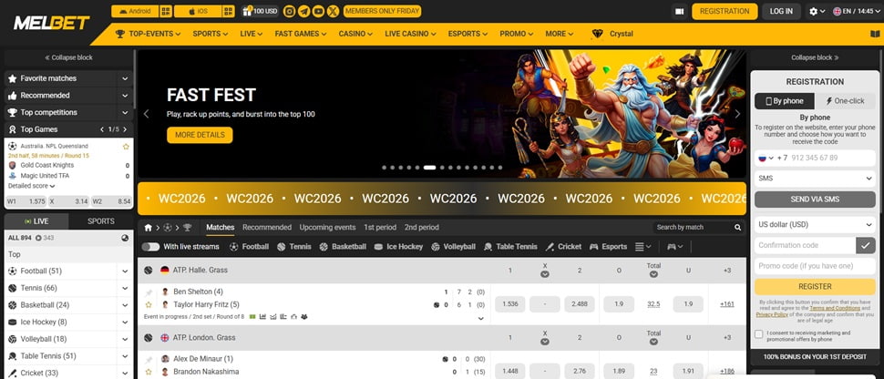Claim the 100 USD gift bonus
The height and width of the screenshot is (379, 884).
260,11
